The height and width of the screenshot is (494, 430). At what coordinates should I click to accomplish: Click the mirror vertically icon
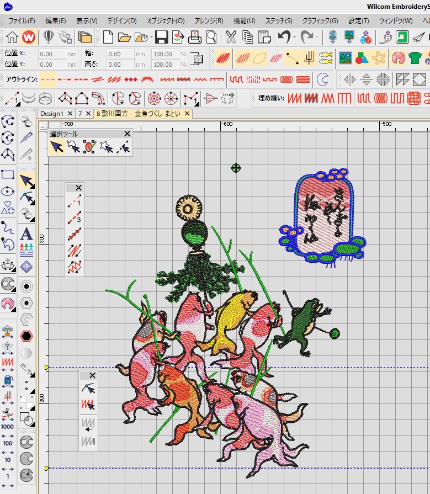click(x=366, y=79)
